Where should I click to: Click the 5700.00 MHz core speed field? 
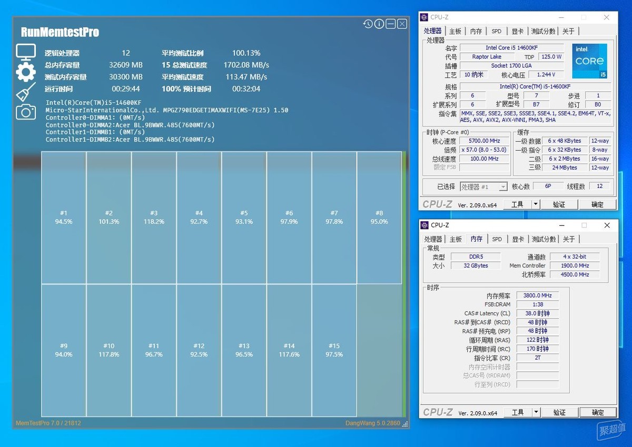484,141
